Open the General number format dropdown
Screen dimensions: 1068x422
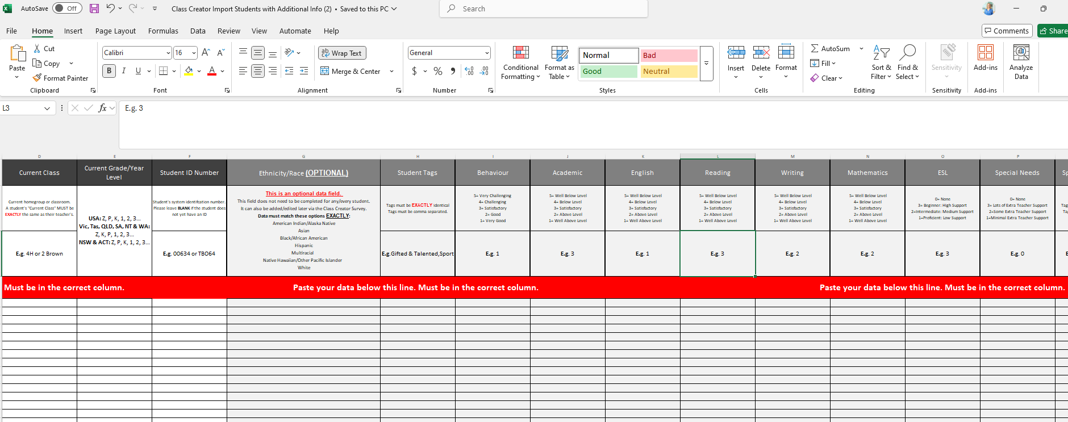pyautogui.click(x=487, y=53)
